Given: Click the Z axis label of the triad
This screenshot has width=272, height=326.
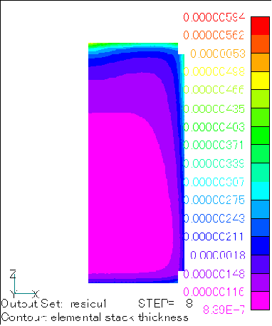Looking at the screenshot, I should pyautogui.click(x=13, y=274).
